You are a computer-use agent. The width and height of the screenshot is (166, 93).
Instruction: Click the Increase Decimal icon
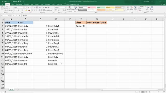pos(63,10)
